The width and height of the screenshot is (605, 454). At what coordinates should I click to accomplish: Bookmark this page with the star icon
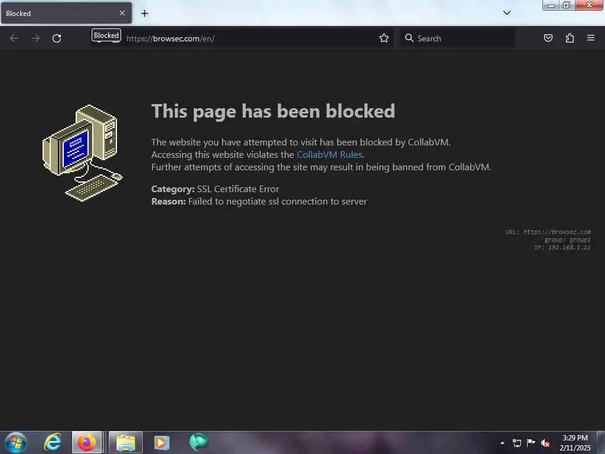tap(383, 38)
